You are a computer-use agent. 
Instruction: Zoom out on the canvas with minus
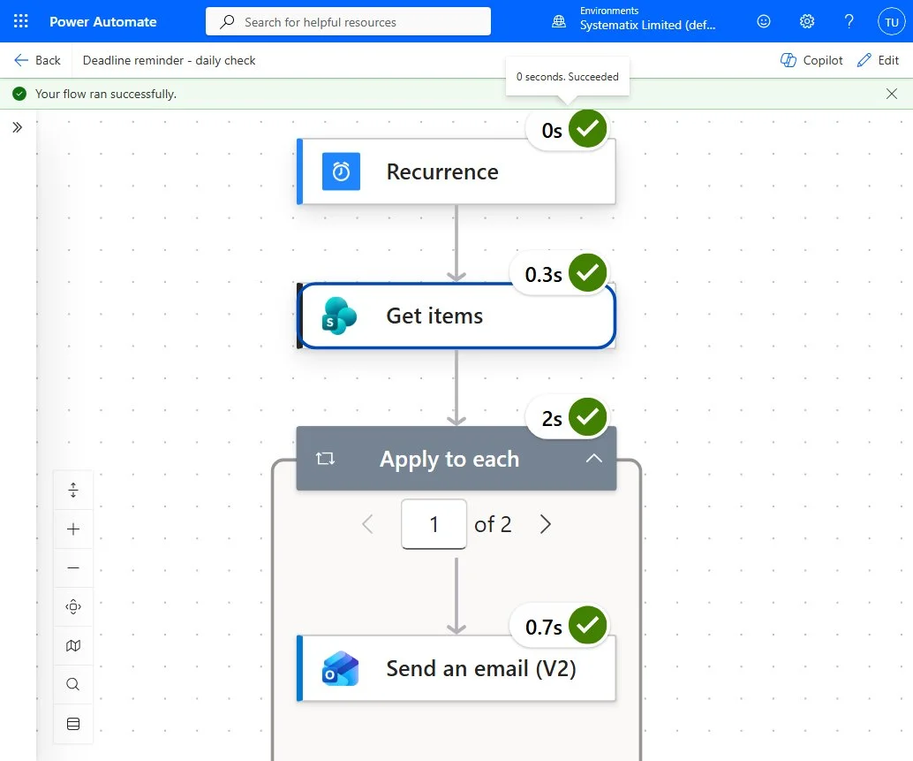[x=73, y=567]
